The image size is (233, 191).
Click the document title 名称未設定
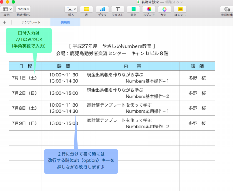coord(150,2)
